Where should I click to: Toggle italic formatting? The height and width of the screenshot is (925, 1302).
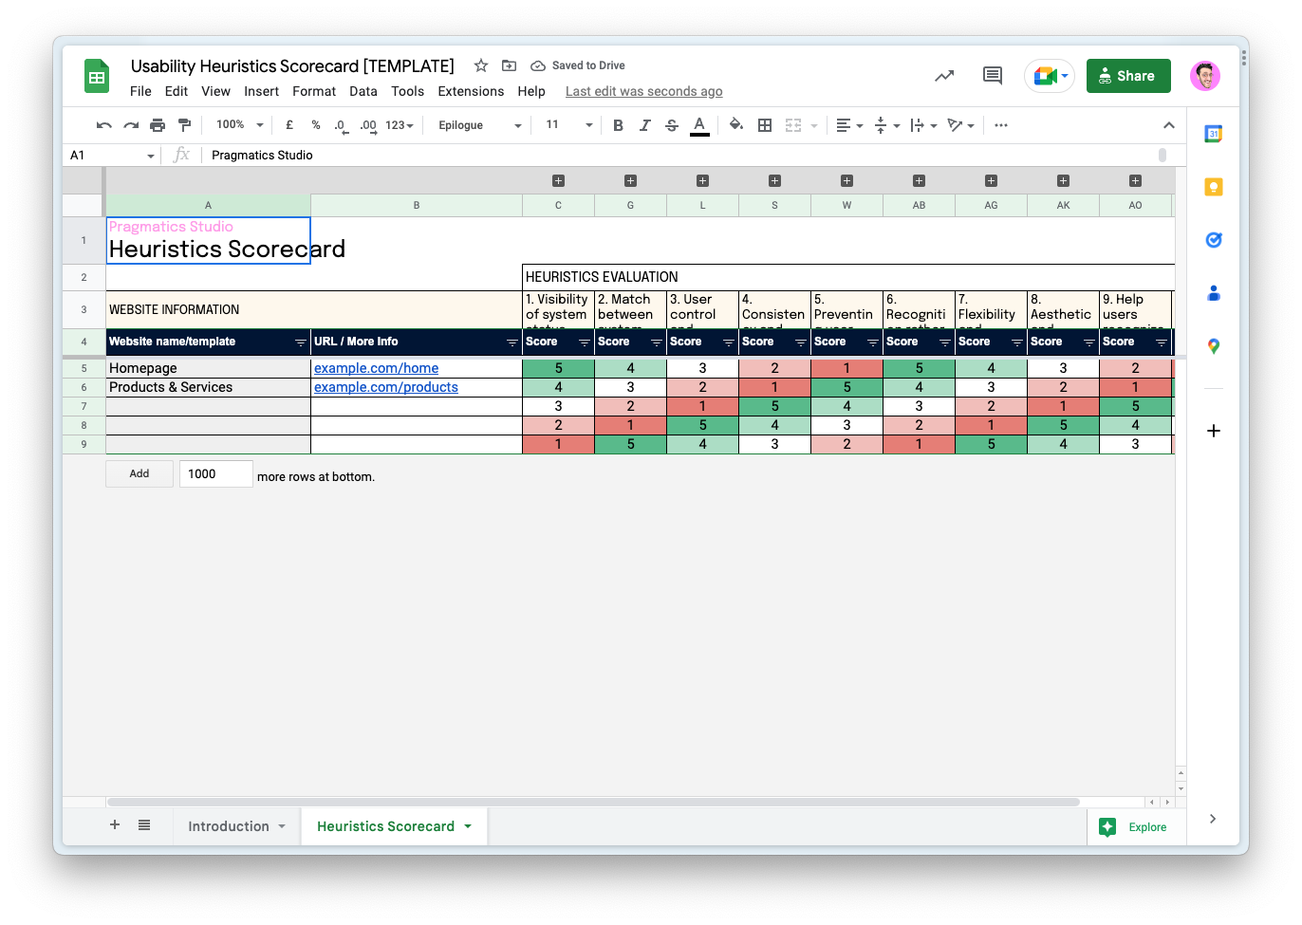[644, 125]
